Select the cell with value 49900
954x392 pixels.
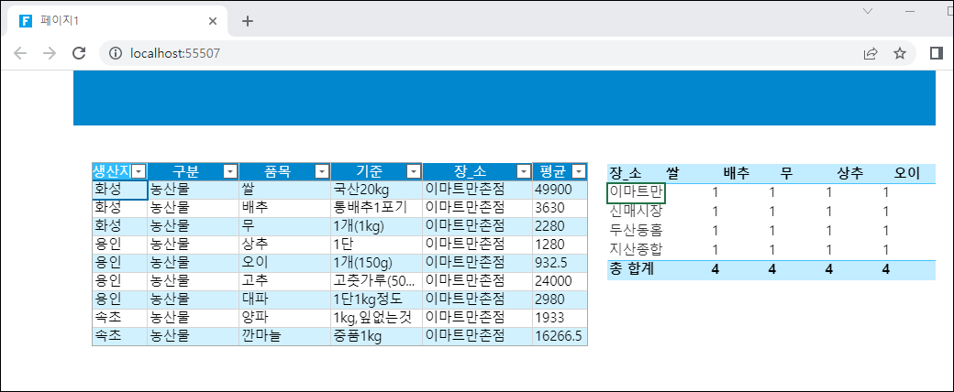tap(558, 190)
